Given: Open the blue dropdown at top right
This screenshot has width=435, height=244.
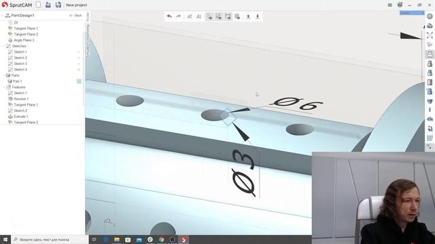Looking at the screenshot, I should pyautogui.click(x=412, y=13).
